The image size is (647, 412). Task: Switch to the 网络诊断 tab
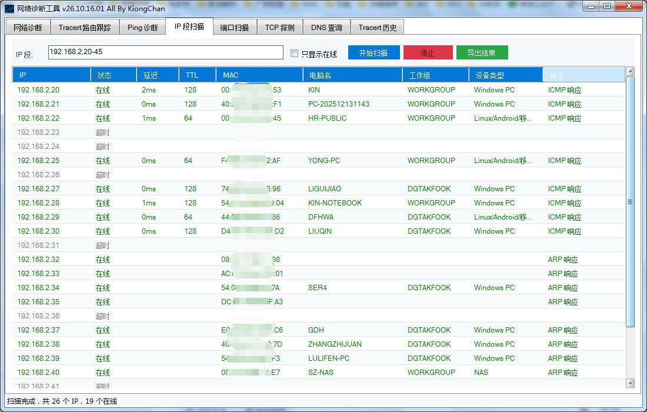pos(28,28)
